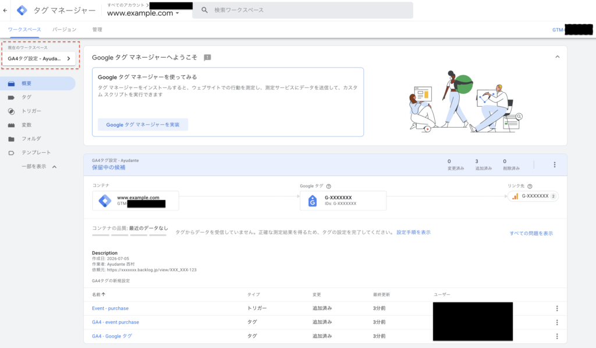The height and width of the screenshot is (348, 596).
Task: Click the Tag Manager diamond logo
Action: (x=22, y=10)
